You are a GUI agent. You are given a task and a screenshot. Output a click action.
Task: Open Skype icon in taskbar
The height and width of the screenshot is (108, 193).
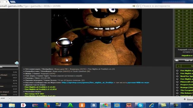140,105
